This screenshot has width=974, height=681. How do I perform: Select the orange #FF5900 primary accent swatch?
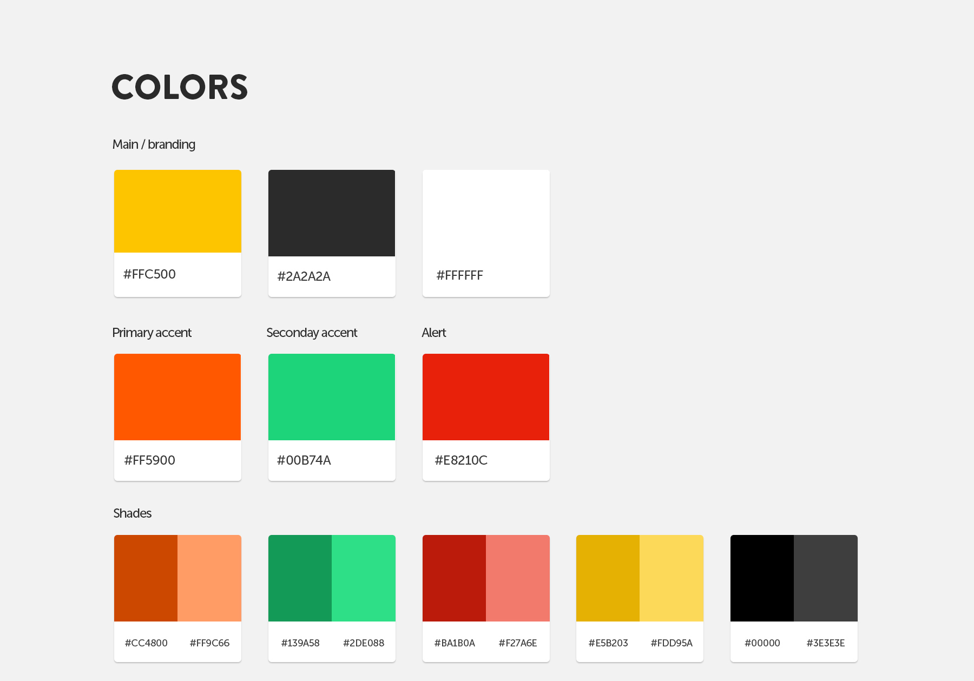(177, 397)
